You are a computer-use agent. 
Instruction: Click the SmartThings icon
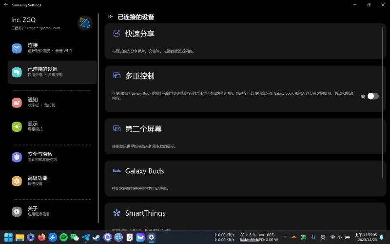pyautogui.click(x=117, y=213)
